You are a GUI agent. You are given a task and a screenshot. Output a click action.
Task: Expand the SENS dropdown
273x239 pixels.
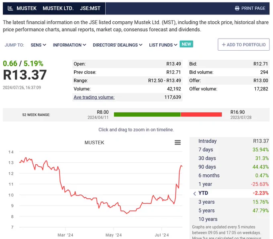click(x=39, y=45)
